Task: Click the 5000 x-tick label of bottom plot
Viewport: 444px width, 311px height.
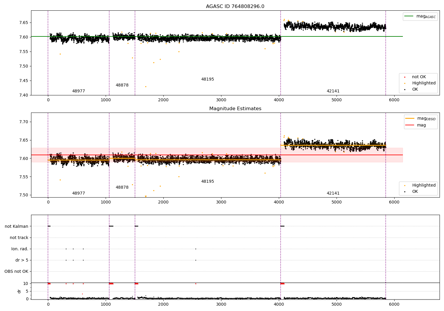Action: [x=337, y=304]
